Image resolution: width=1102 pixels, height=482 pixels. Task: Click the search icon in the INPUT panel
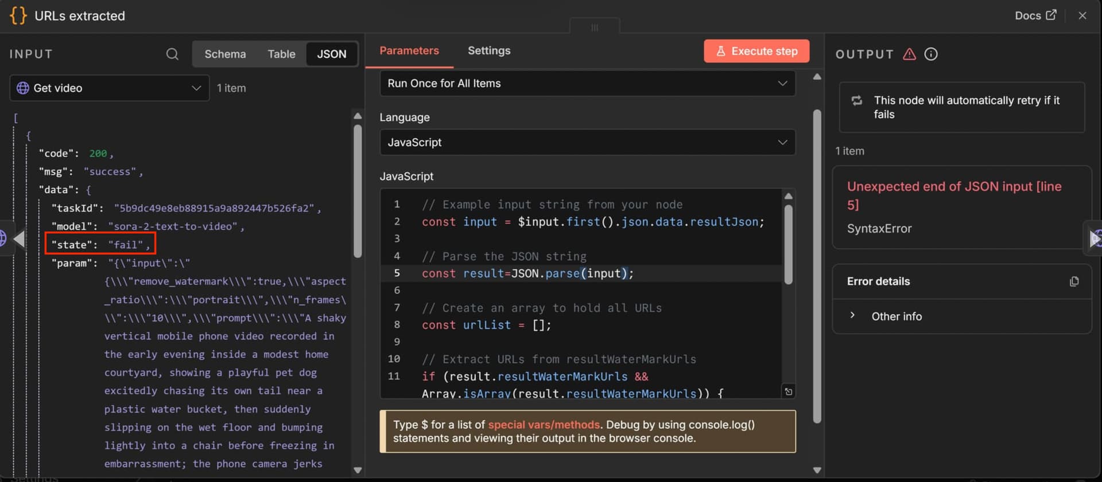172,54
